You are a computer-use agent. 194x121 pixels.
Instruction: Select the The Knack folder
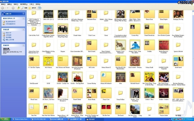(121, 110)
